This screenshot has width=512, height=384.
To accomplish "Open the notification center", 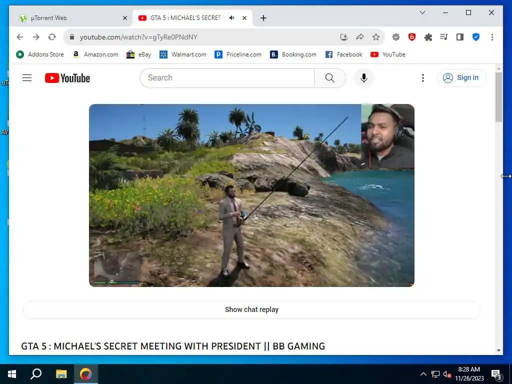I will click(496, 374).
